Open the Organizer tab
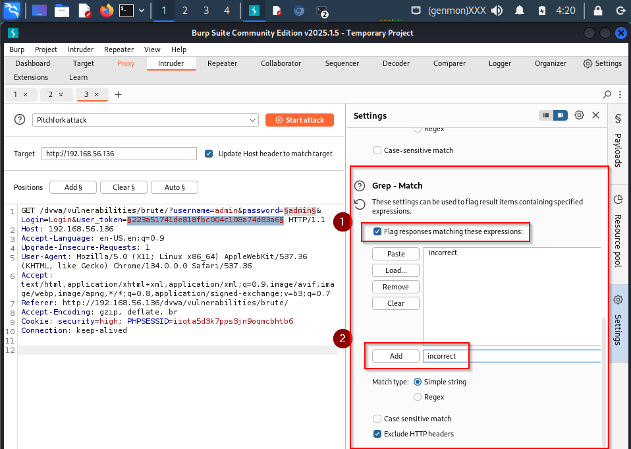The width and height of the screenshot is (631, 449). click(x=550, y=63)
